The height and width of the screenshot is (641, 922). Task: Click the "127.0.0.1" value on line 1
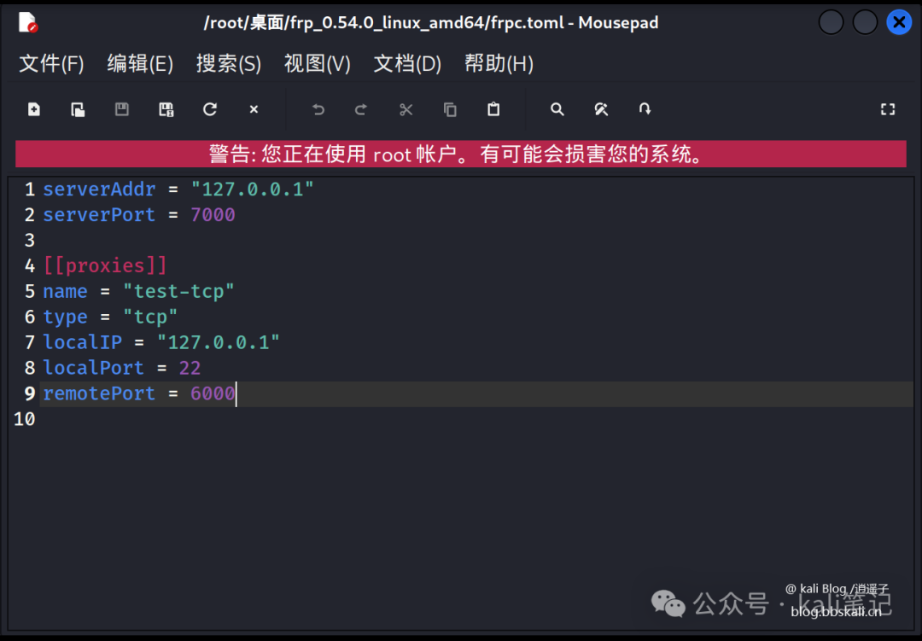point(252,189)
